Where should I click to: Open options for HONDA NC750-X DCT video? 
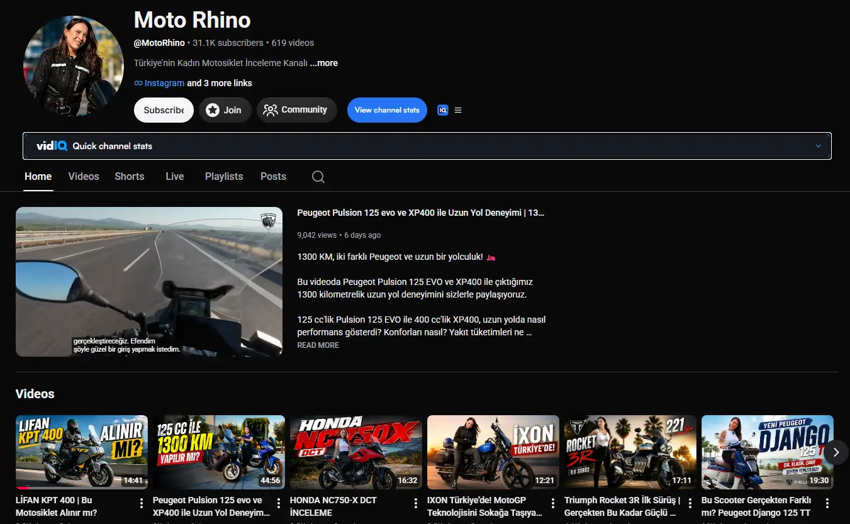click(x=415, y=503)
